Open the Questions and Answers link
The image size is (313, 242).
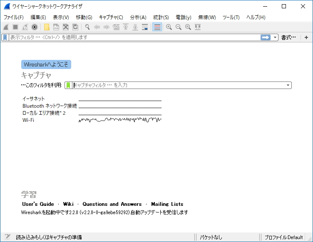pos(112,204)
